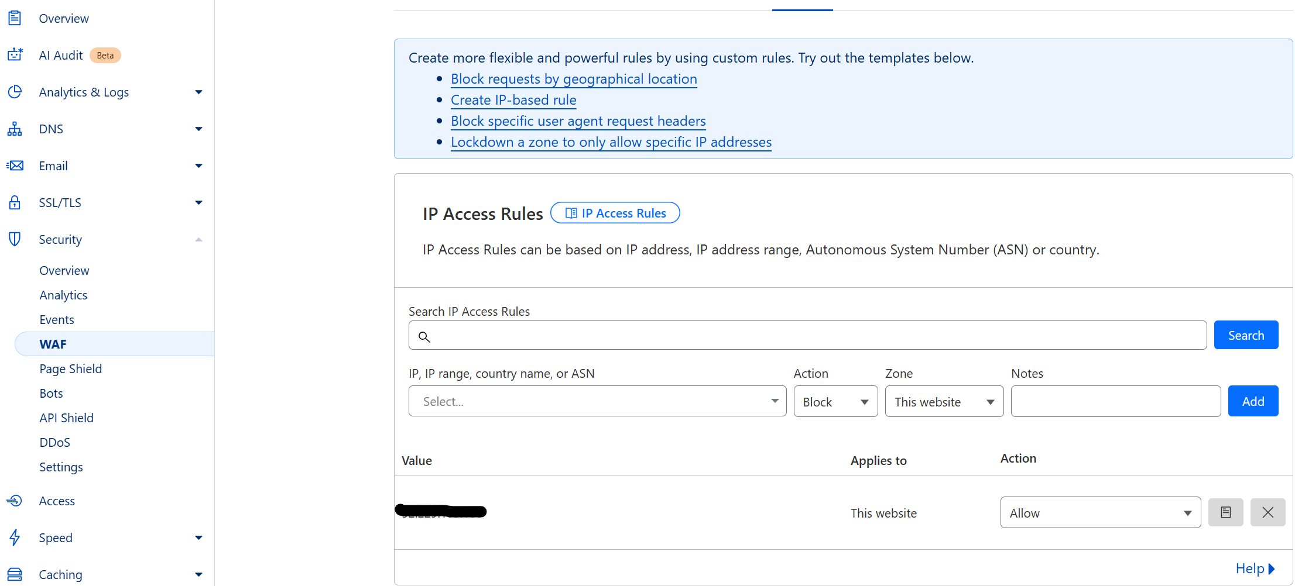1295x586 pixels.
Task: Click inside the Search IP Access Rules field
Action: [807, 335]
